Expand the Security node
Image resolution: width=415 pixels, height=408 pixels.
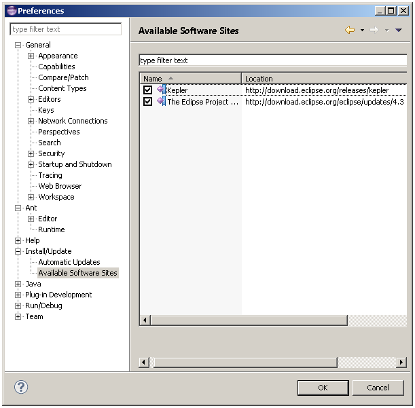pos(31,153)
